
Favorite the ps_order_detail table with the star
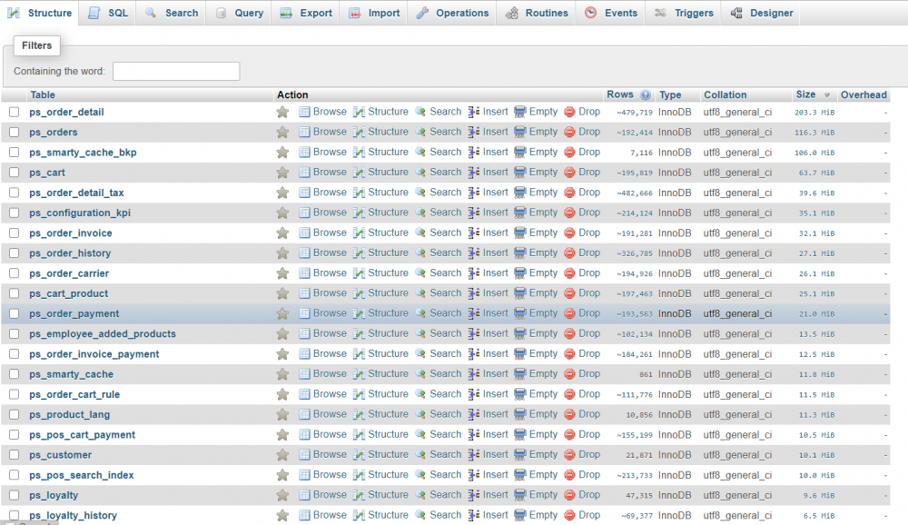tap(282, 112)
